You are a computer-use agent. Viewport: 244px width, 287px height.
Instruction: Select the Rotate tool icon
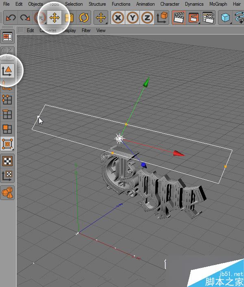[84, 17]
